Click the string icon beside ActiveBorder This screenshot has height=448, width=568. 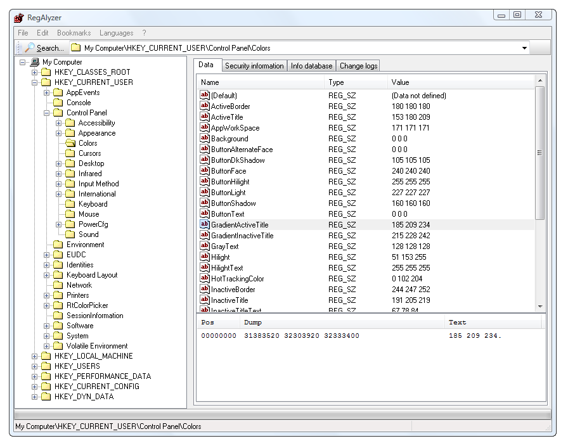click(x=205, y=106)
